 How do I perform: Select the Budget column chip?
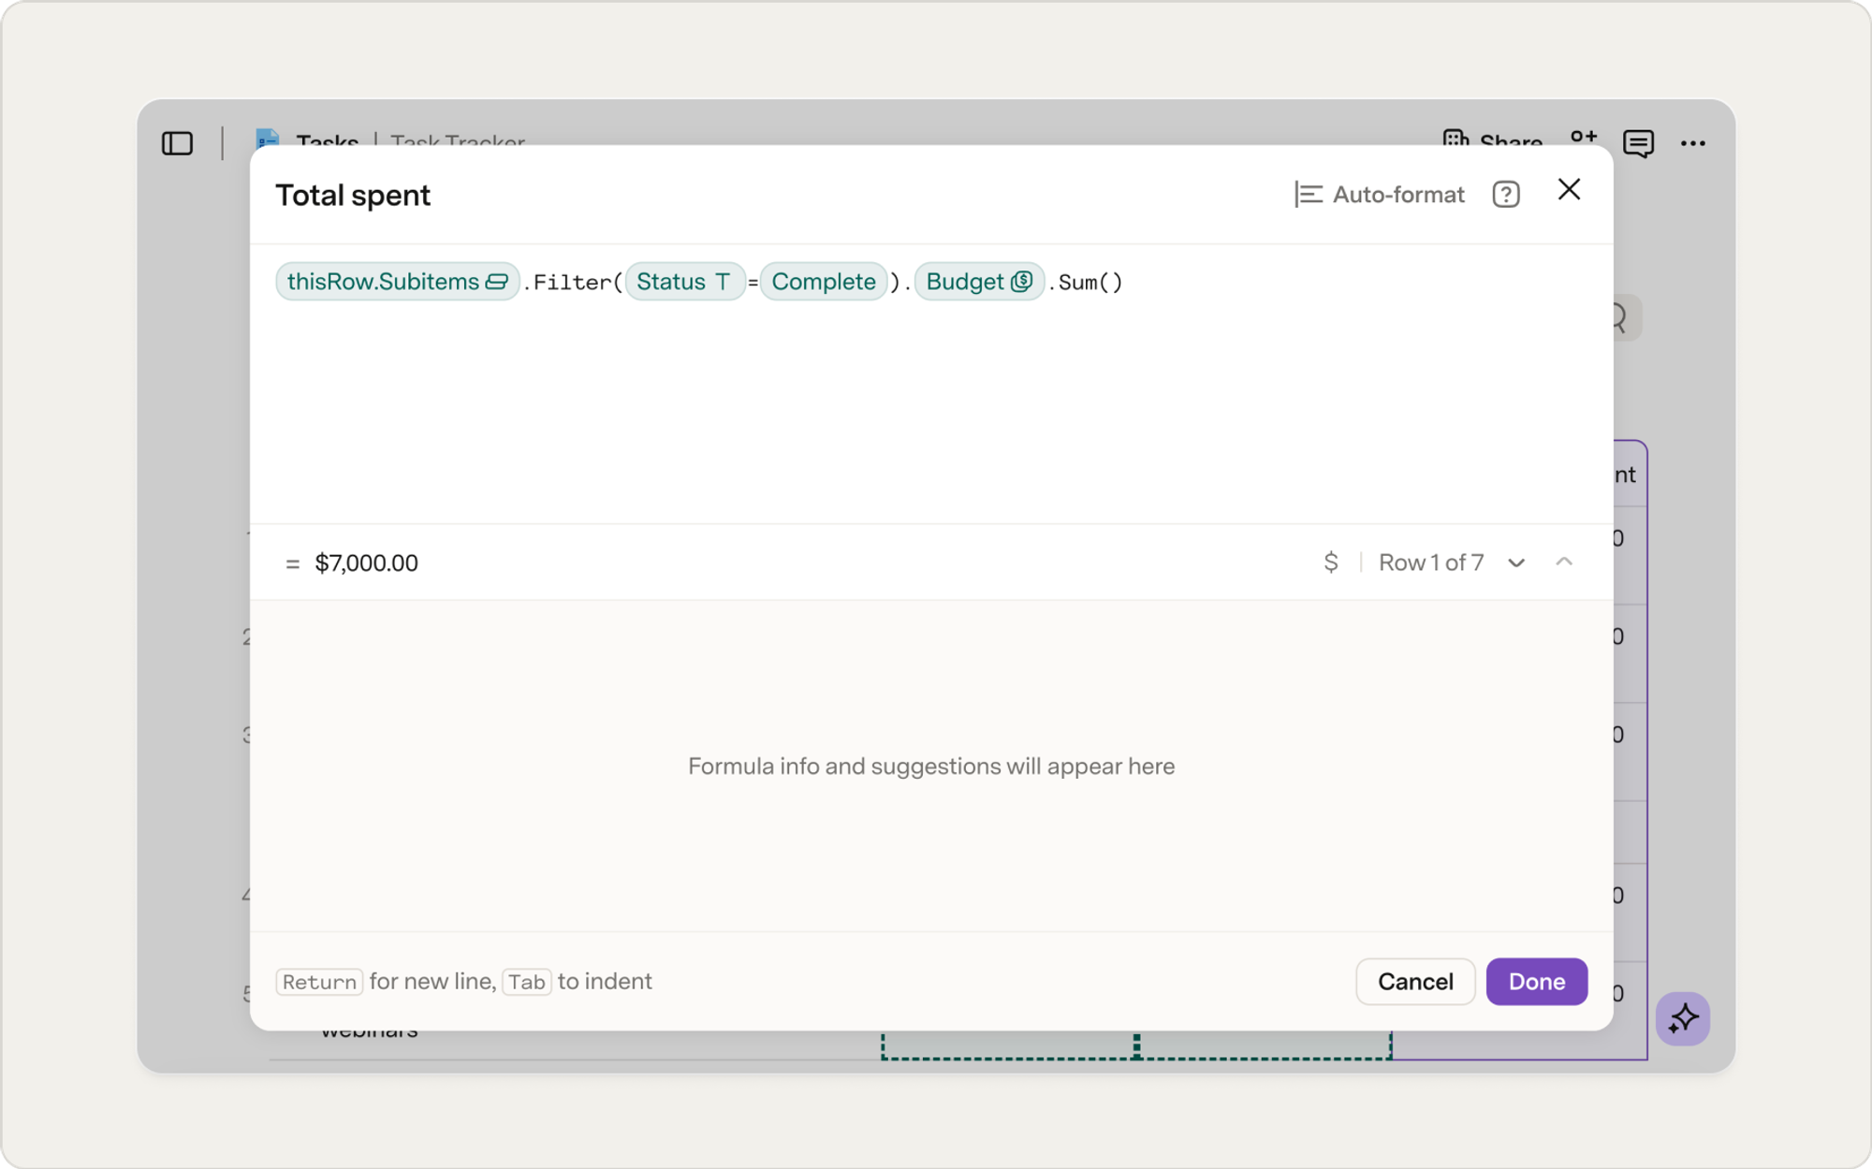pos(979,282)
